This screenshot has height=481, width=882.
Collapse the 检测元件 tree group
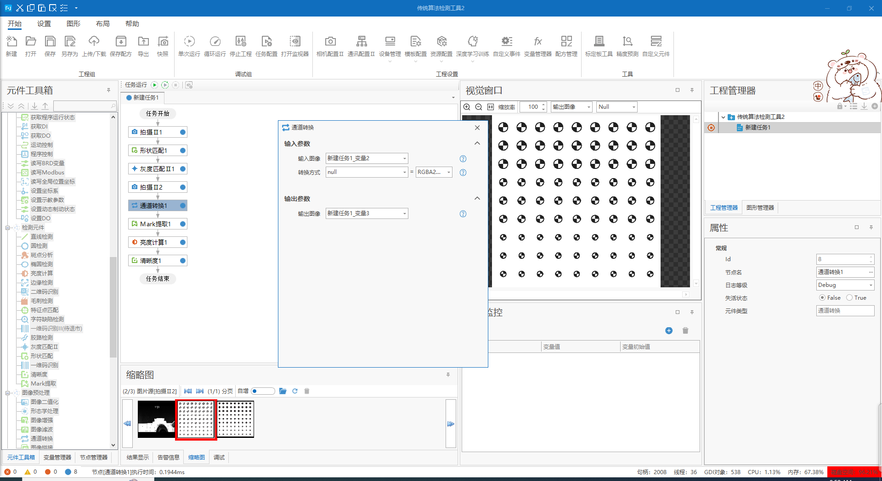[8, 228]
